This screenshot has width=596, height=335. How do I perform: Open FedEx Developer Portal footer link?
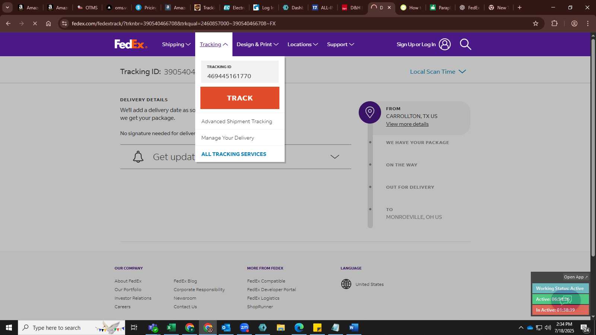[271, 290]
